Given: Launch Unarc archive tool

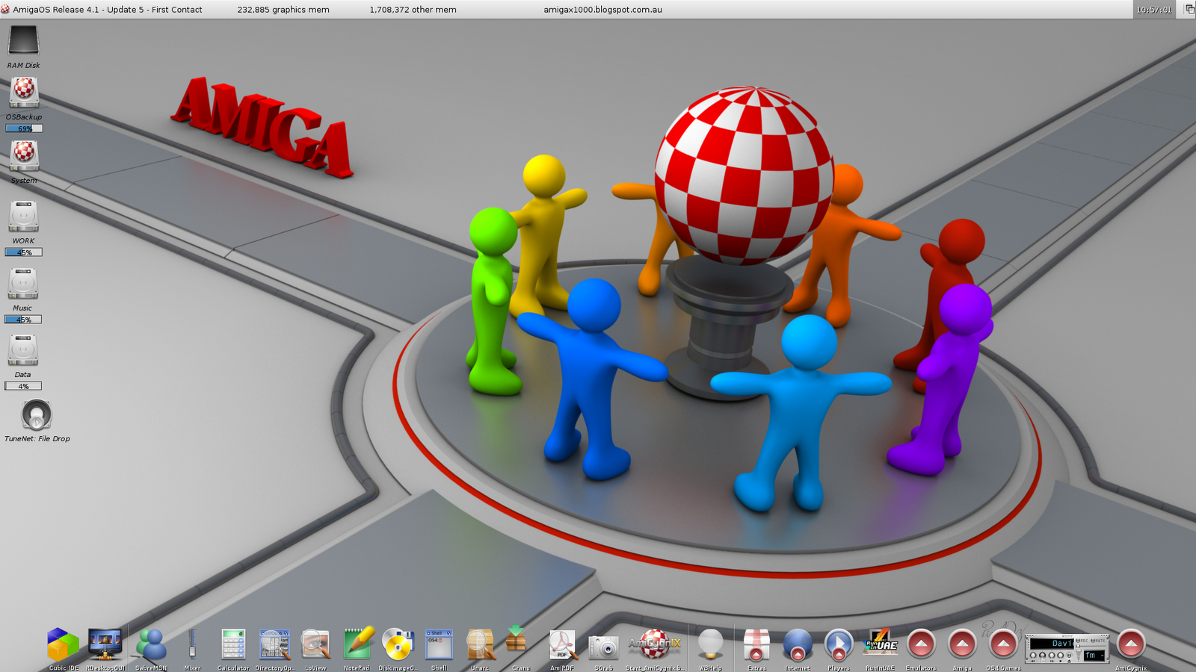Looking at the screenshot, I should [x=480, y=644].
